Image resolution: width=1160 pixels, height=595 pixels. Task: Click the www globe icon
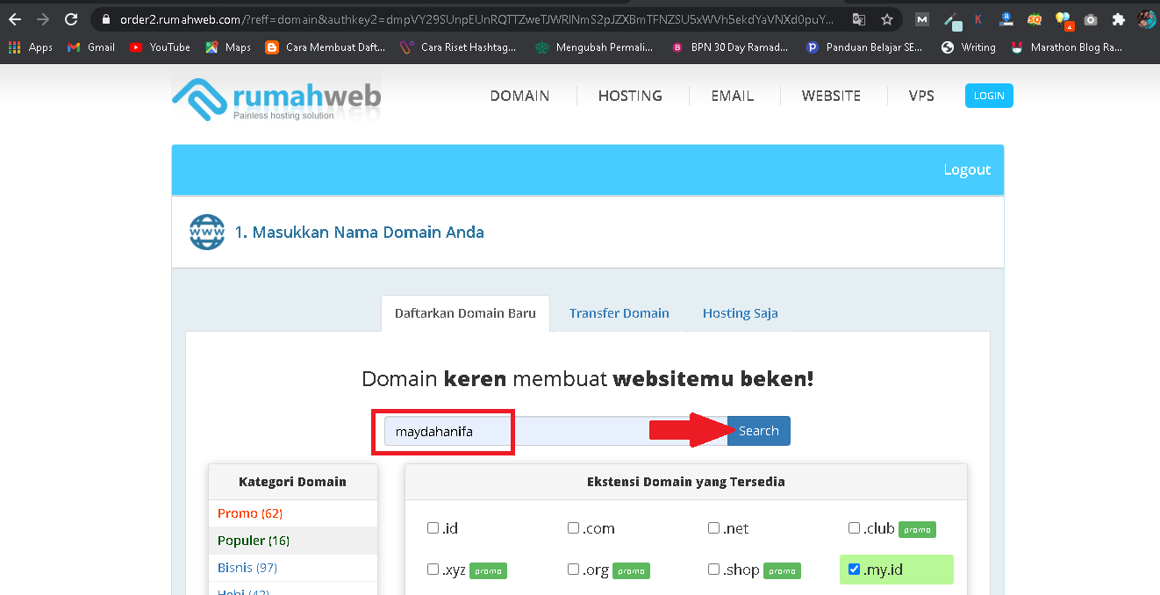207,232
